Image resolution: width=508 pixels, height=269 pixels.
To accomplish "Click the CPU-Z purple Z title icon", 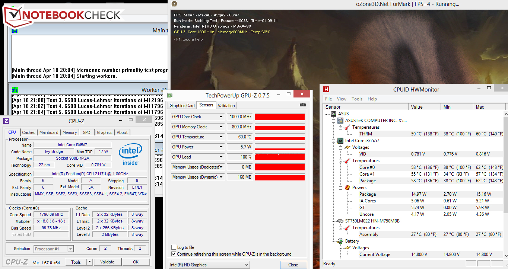I will coord(6,121).
